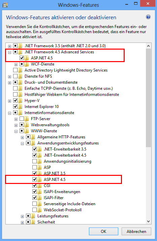
Task: Select the Allgemeine HTTP-Features label
Action: pyautogui.click(x=61, y=137)
